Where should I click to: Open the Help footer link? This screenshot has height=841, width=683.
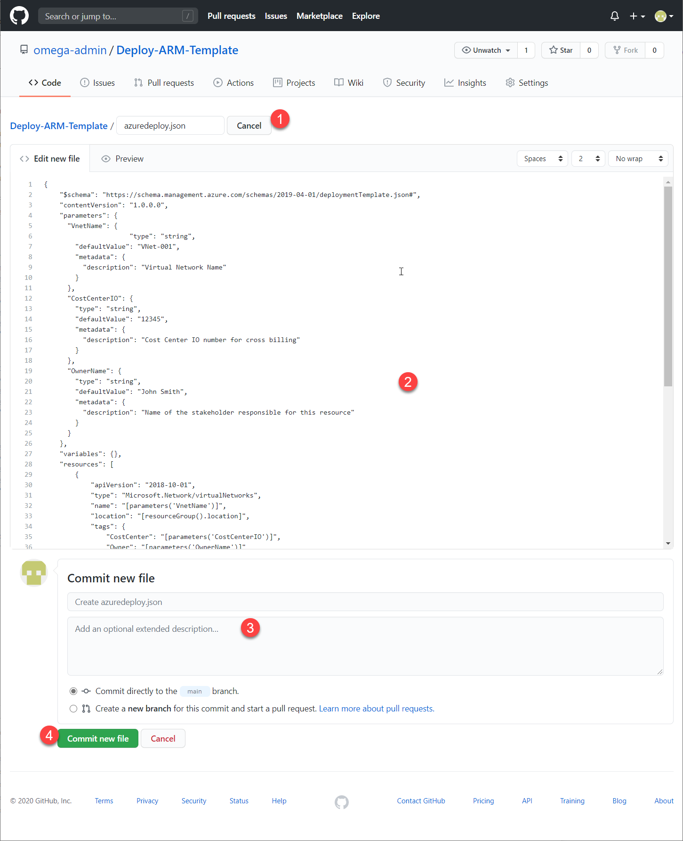[279, 801]
